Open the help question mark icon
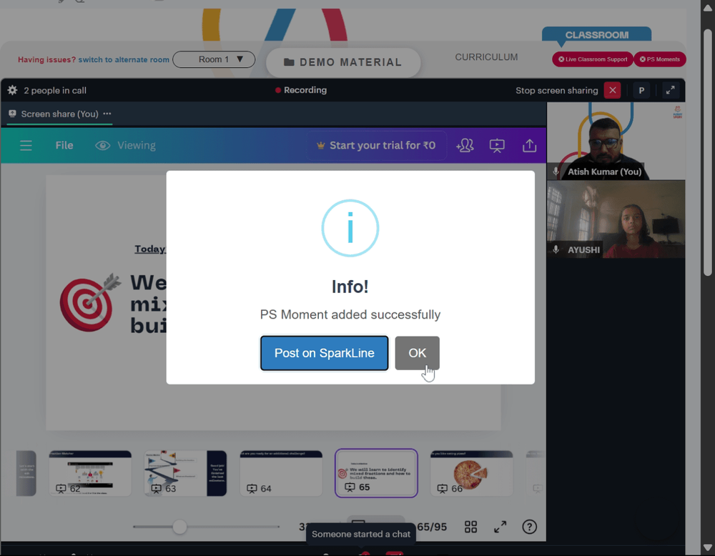This screenshot has width=715, height=556. [x=529, y=527]
